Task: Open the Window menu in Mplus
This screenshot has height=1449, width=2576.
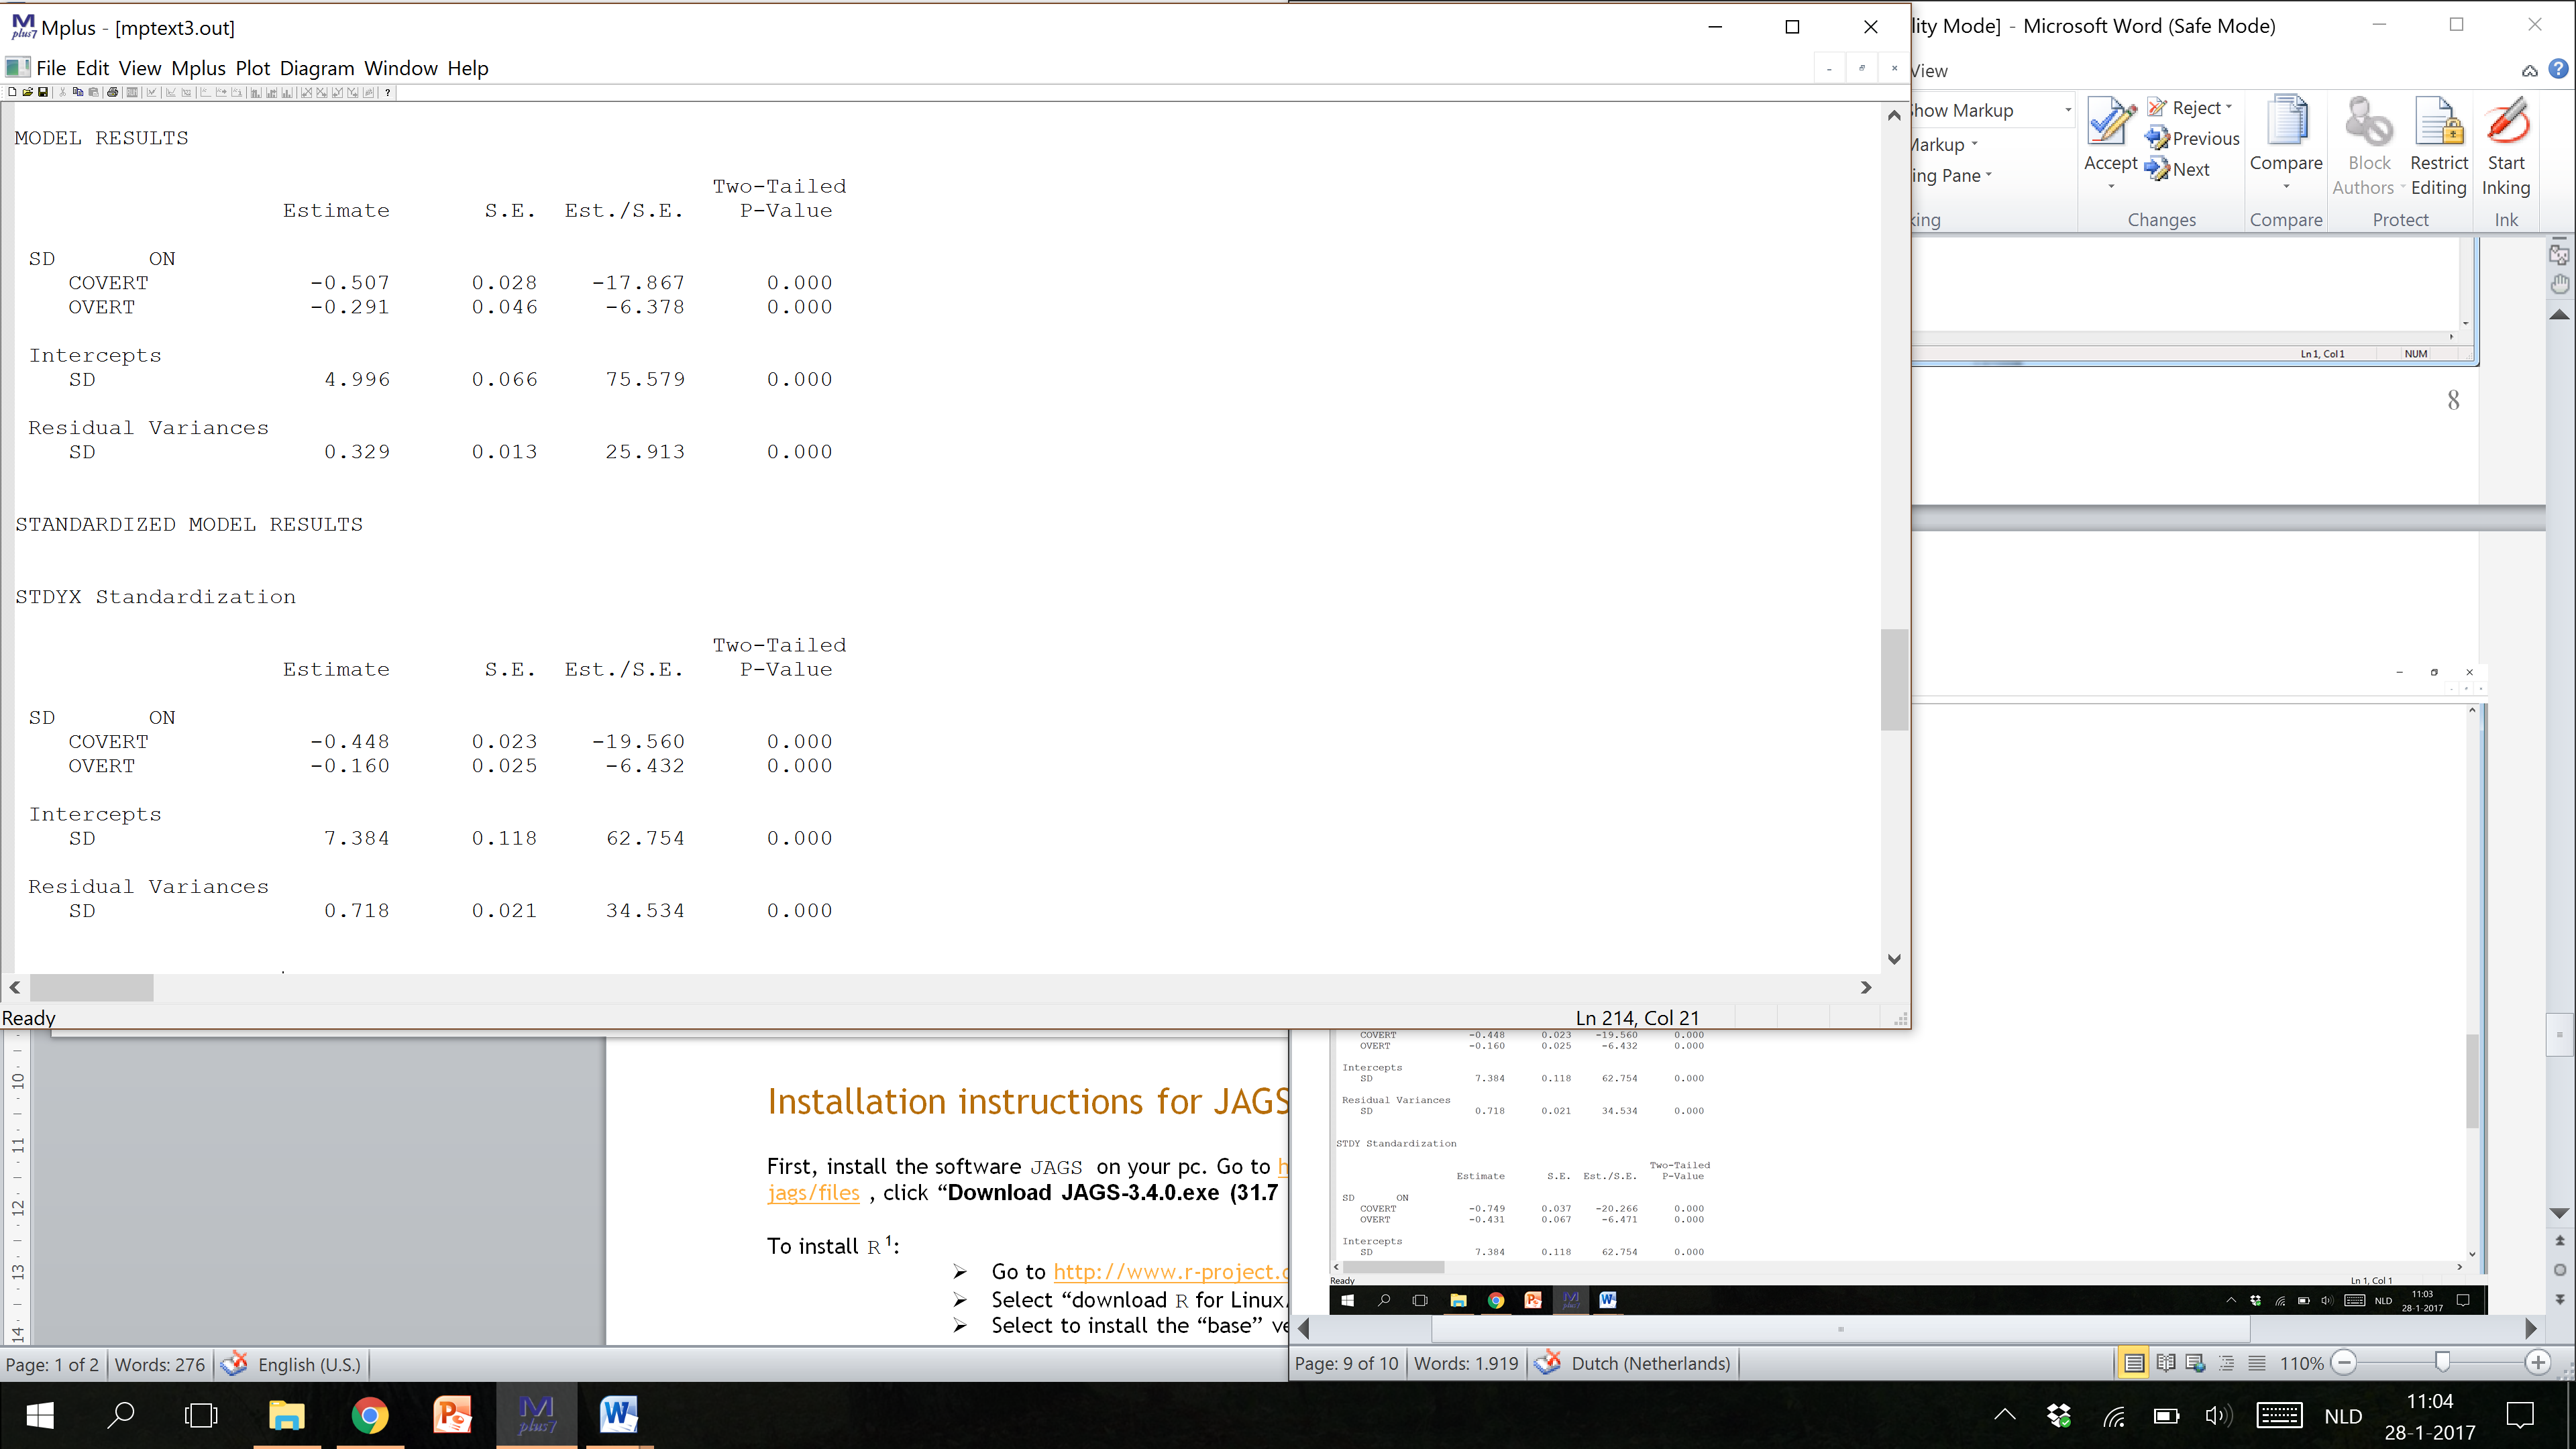Action: point(400,68)
